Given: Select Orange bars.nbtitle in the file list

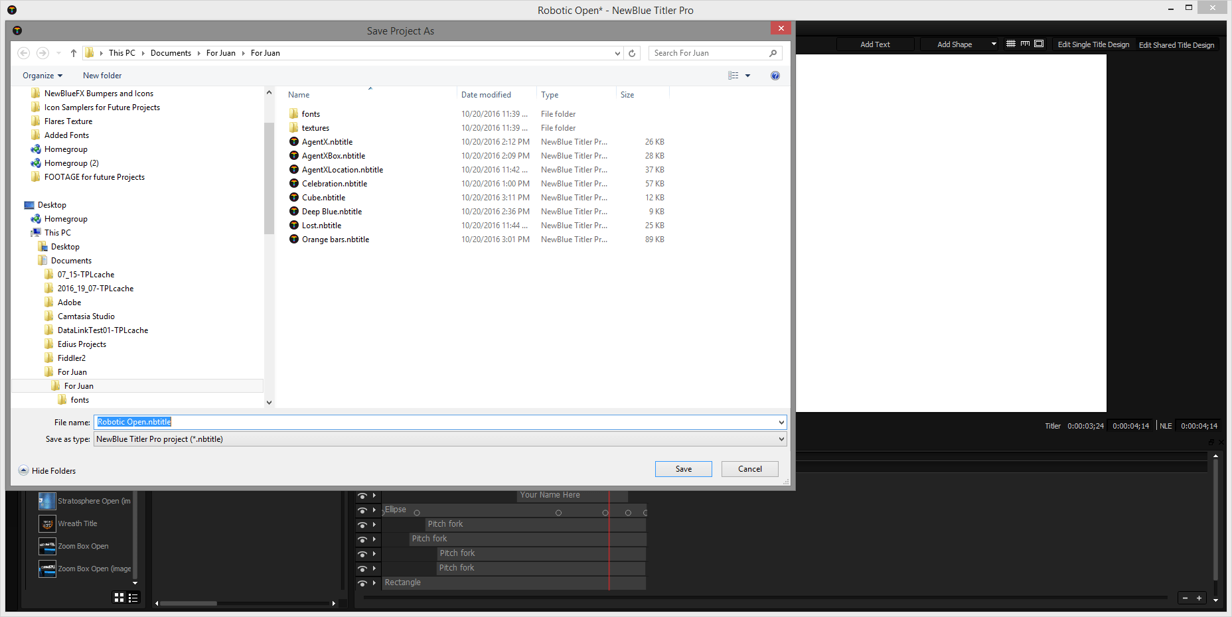Looking at the screenshot, I should tap(335, 239).
